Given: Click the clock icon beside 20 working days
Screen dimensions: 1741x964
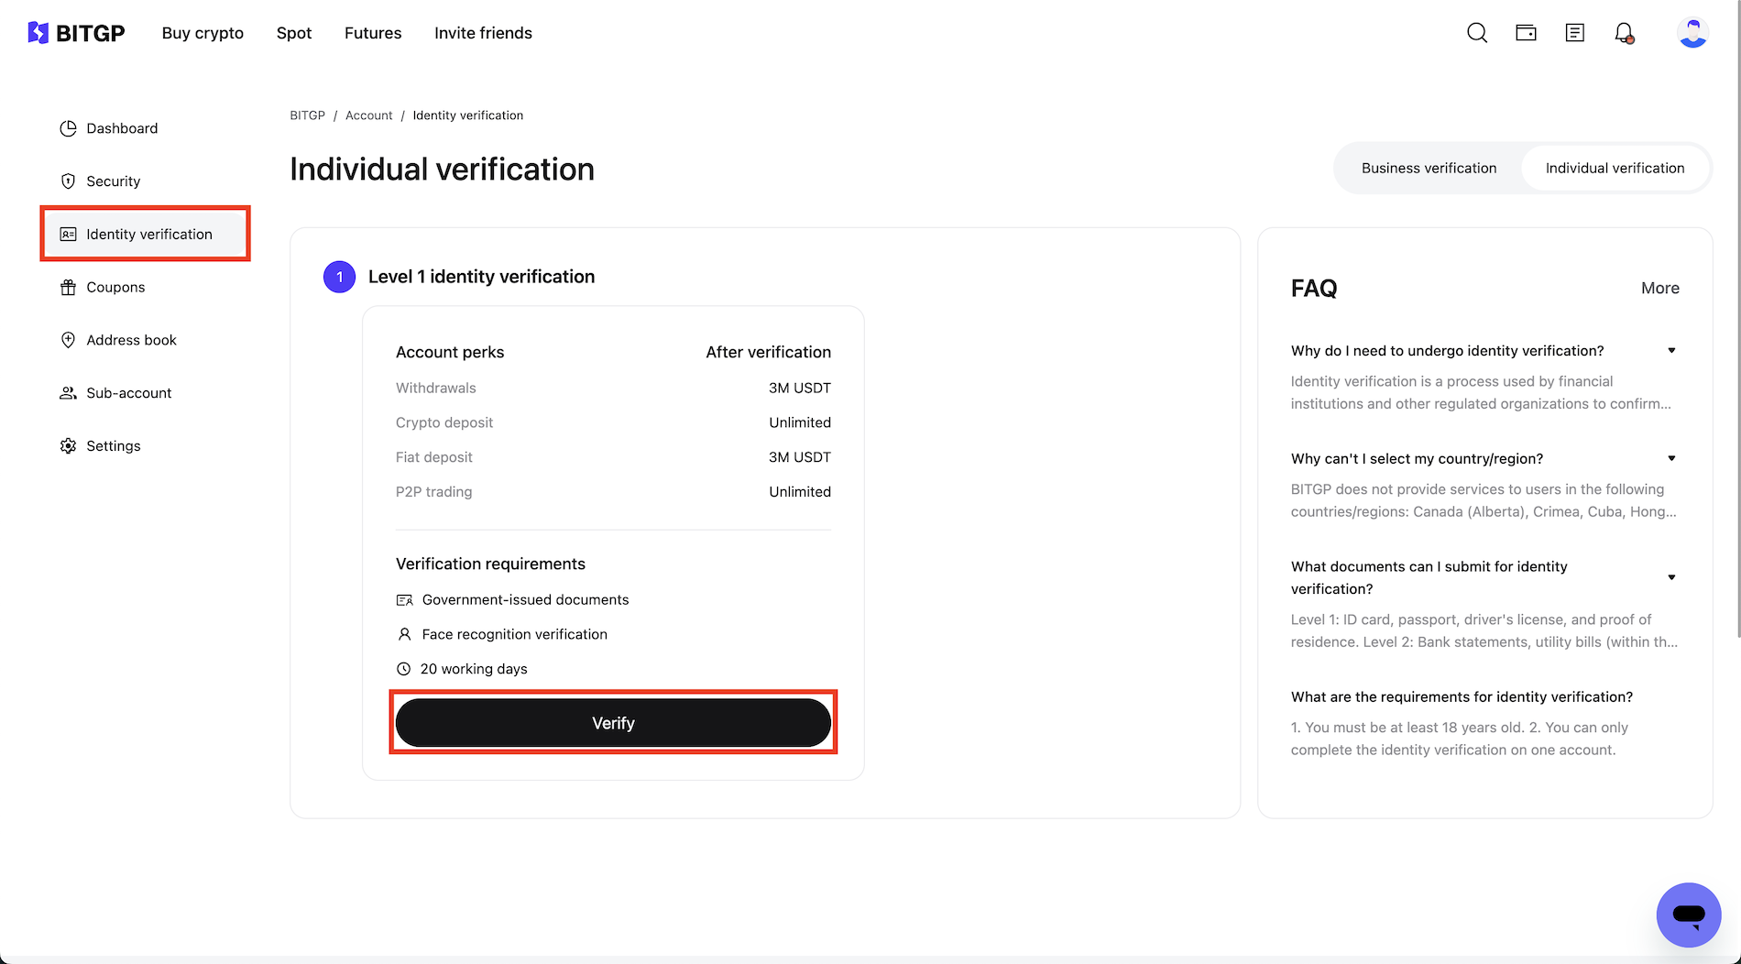Looking at the screenshot, I should click(403, 669).
